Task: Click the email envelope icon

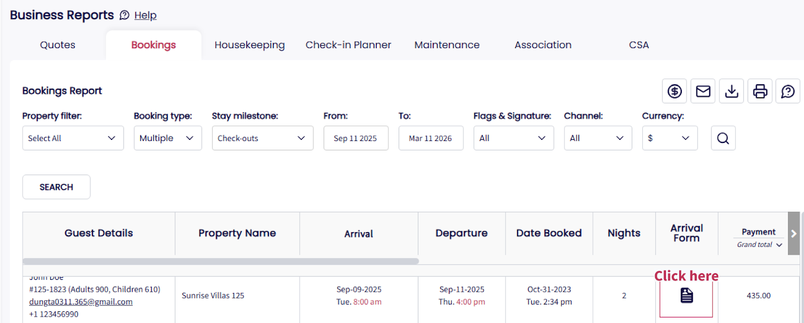Action: [x=703, y=91]
